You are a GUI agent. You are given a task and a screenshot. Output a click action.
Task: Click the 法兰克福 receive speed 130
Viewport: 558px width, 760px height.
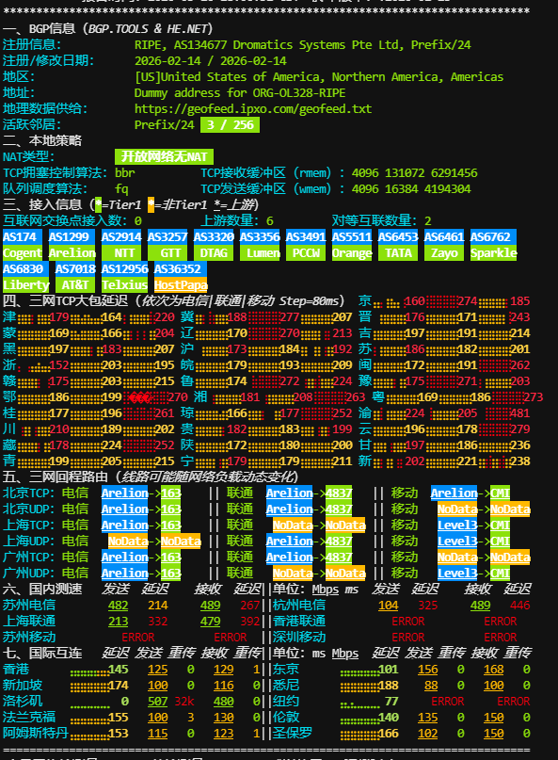223,718
